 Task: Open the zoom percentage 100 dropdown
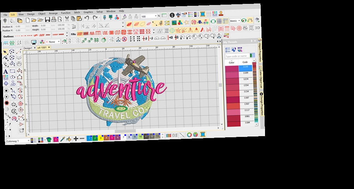coord(156,16)
